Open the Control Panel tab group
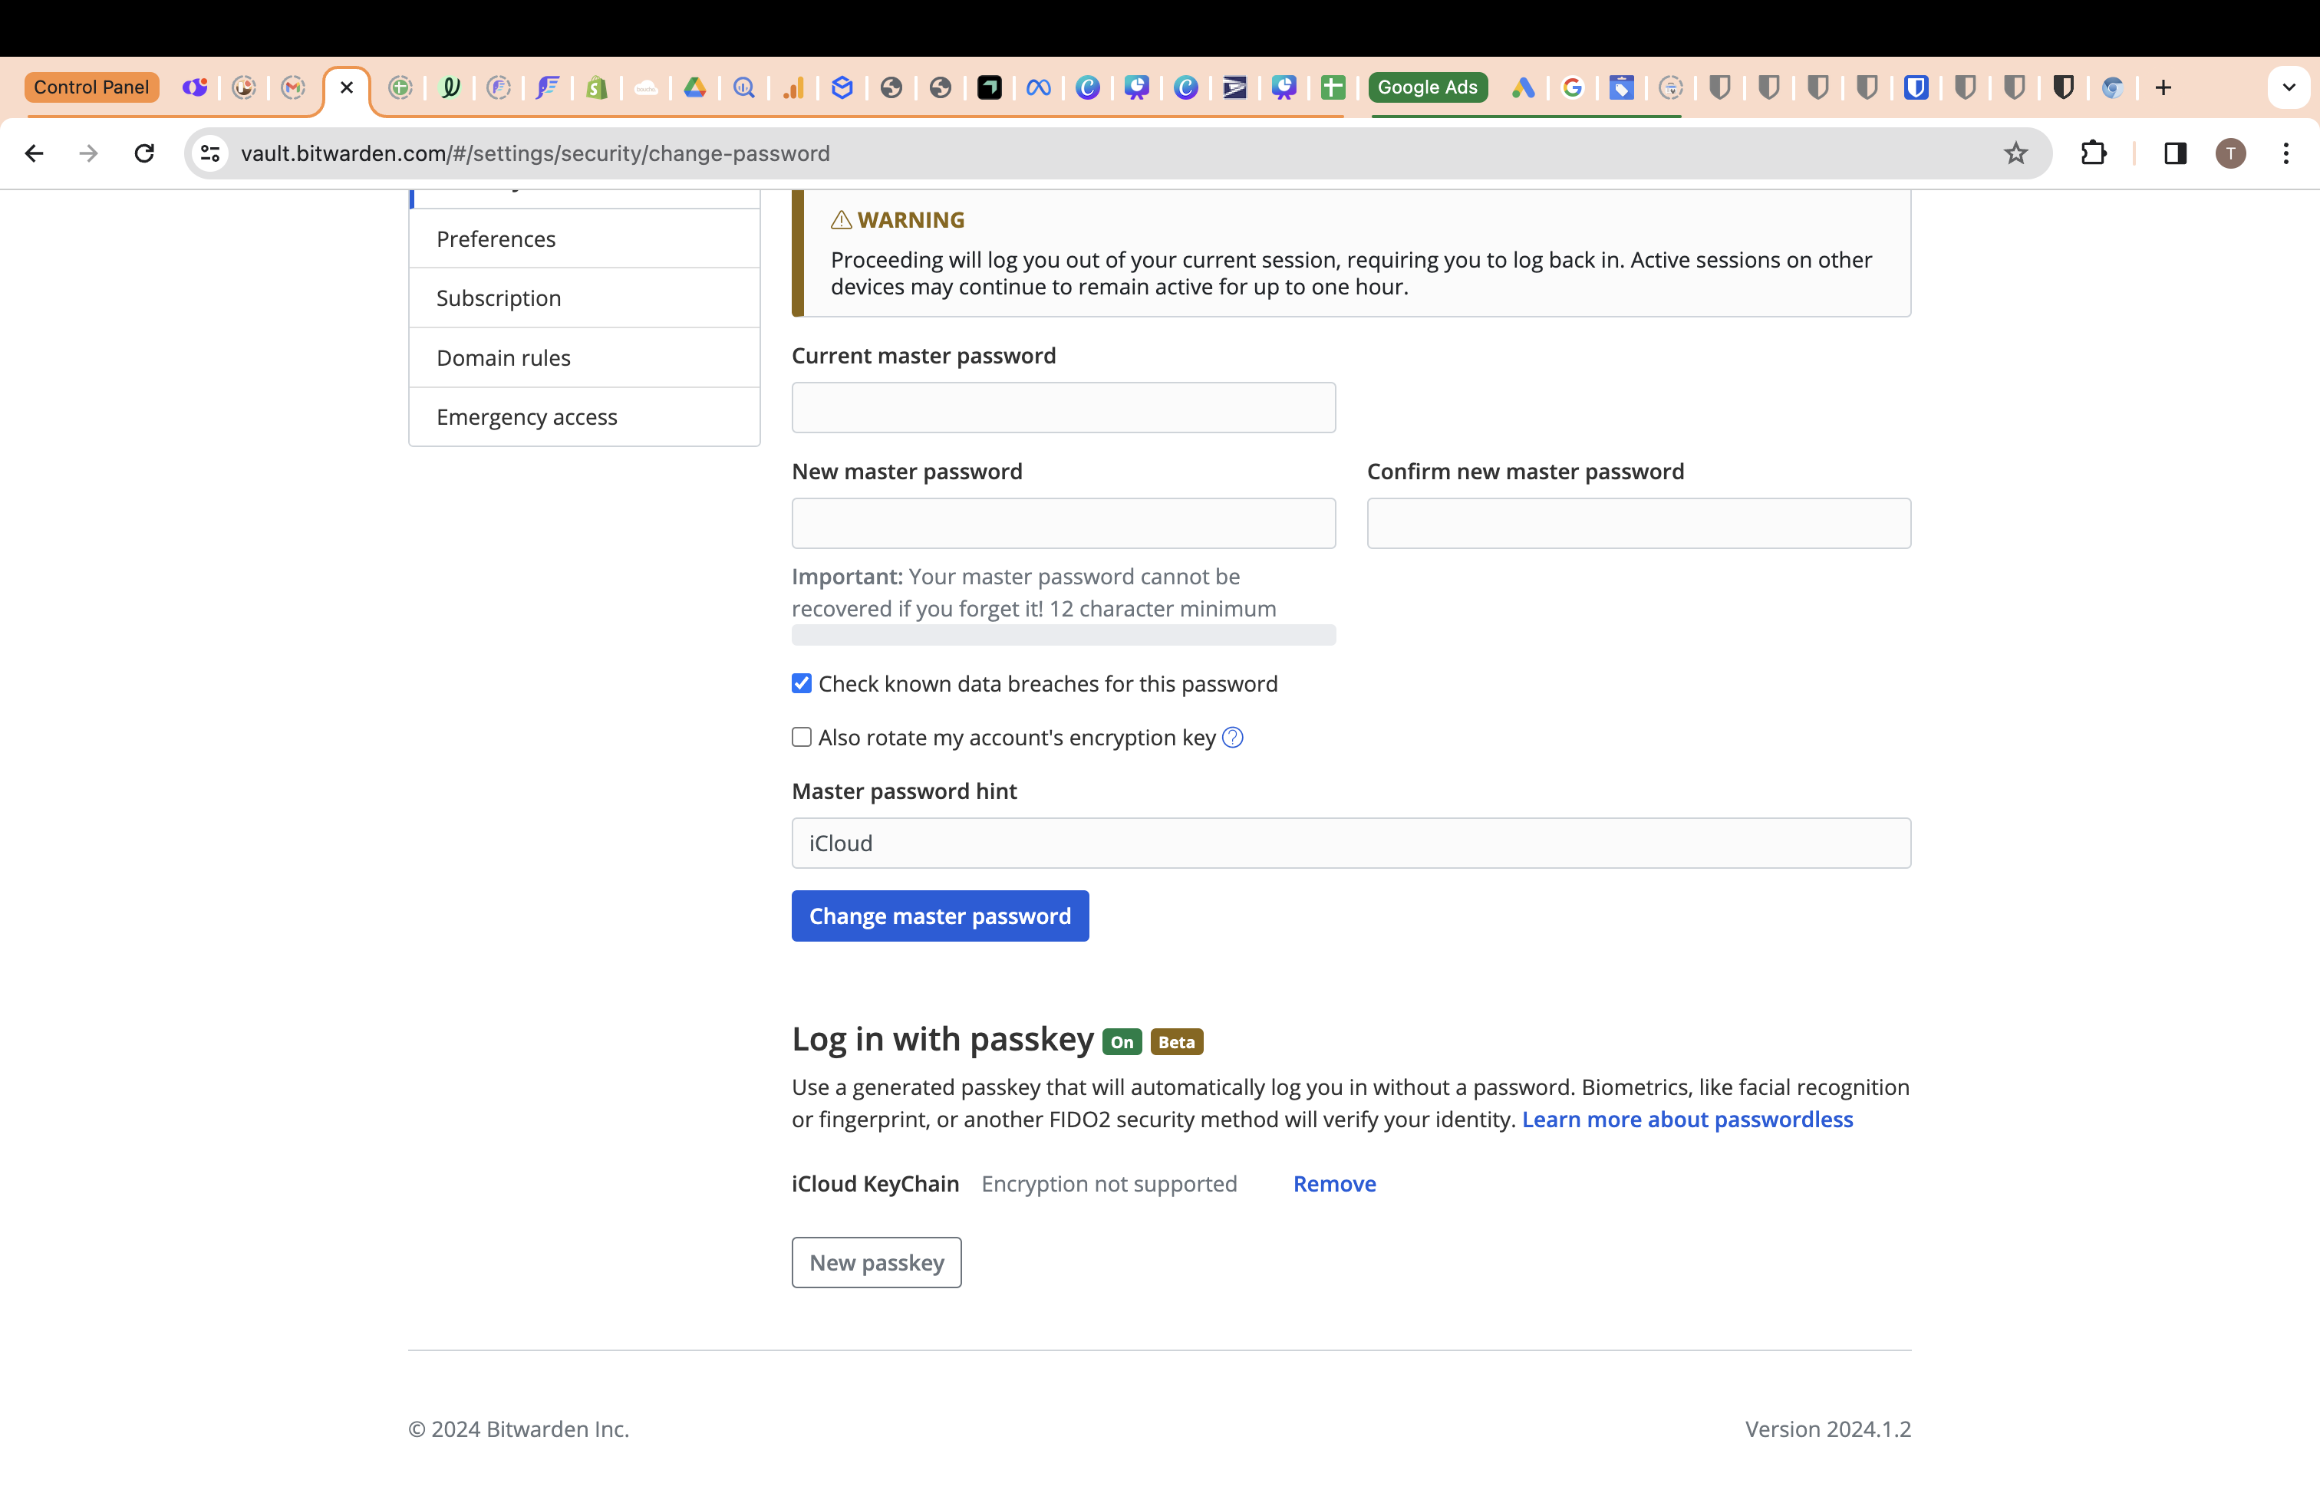The image size is (2320, 1506). [91, 87]
